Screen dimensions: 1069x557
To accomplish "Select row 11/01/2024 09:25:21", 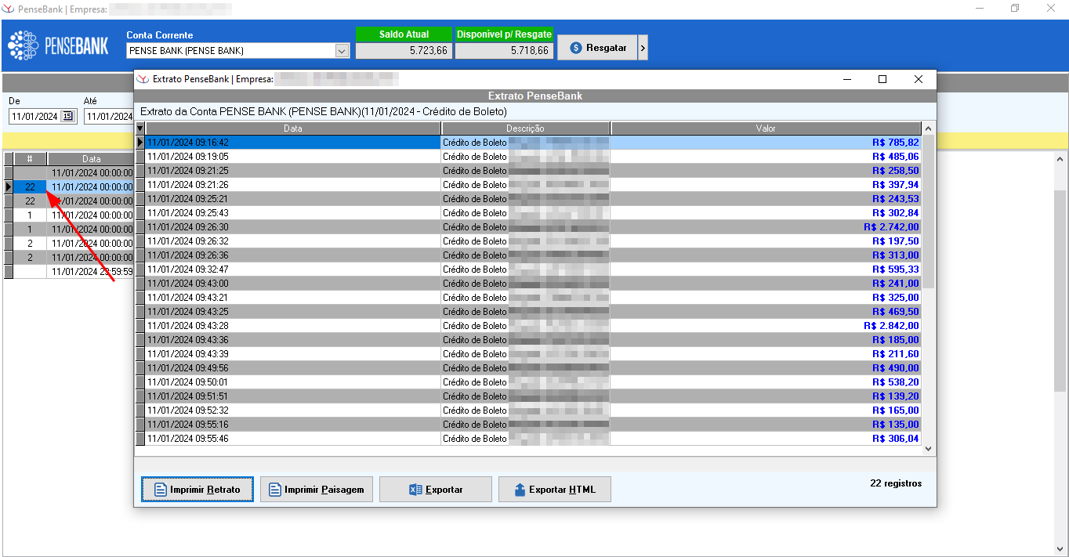I will 529,199.
